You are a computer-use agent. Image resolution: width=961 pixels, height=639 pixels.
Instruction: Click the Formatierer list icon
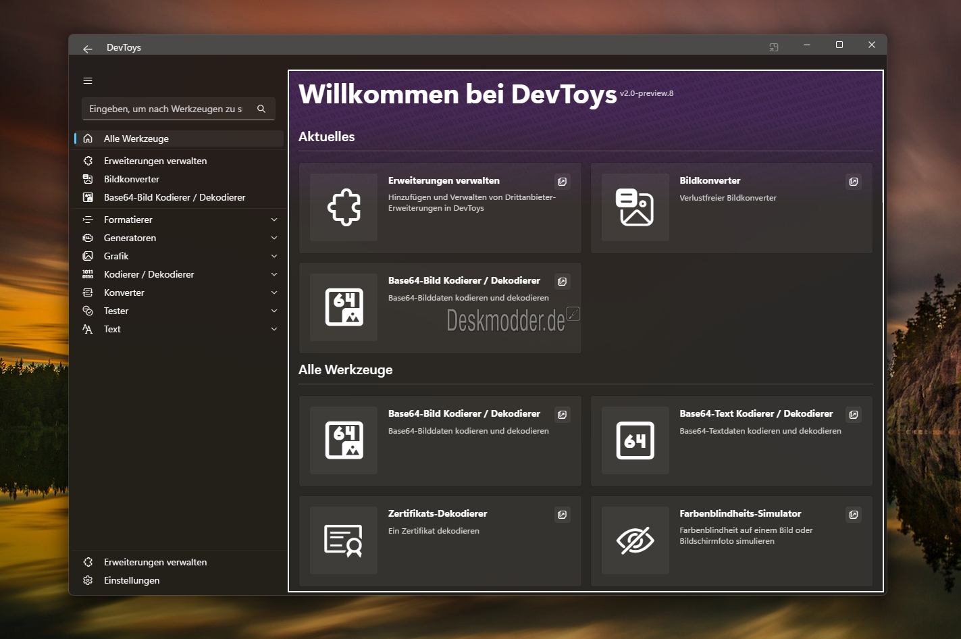tap(88, 220)
